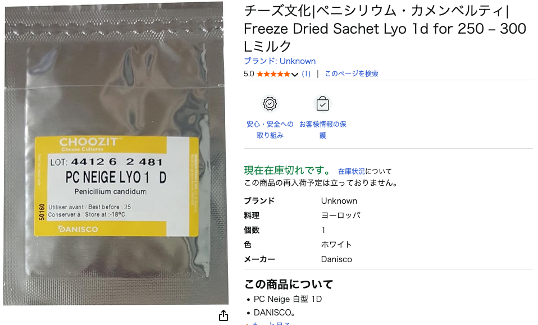Expand もっと見る under product details
The width and height of the screenshot is (538, 325).
(x=271, y=323)
